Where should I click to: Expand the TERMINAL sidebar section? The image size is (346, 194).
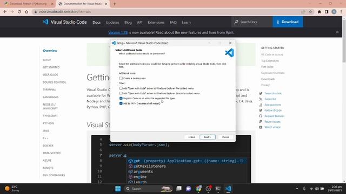click(x=49, y=90)
